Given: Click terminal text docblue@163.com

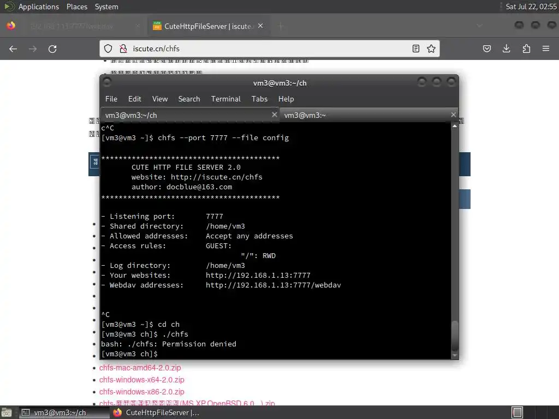Looking at the screenshot, I should [x=199, y=187].
